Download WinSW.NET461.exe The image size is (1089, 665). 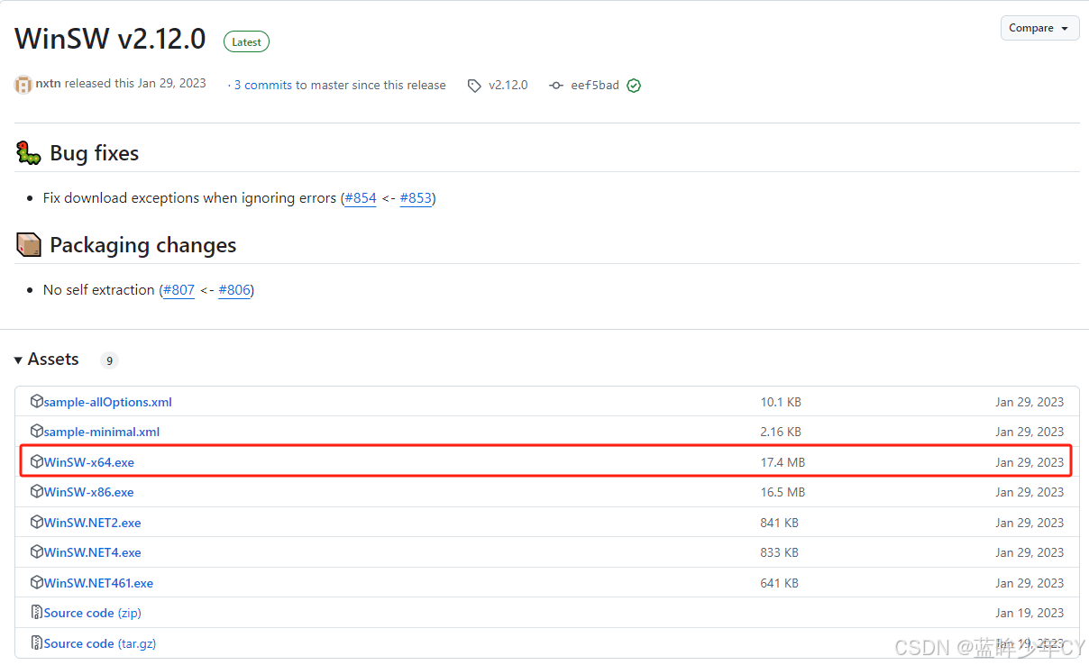pyautogui.click(x=98, y=583)
